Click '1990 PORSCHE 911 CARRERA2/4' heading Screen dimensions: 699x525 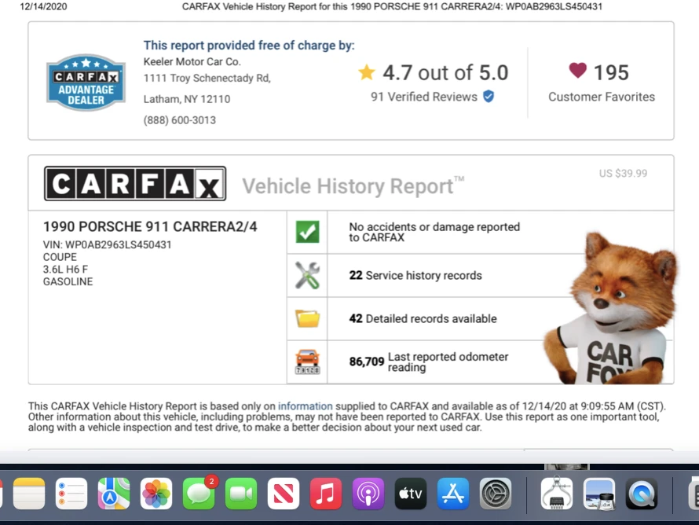150,226
